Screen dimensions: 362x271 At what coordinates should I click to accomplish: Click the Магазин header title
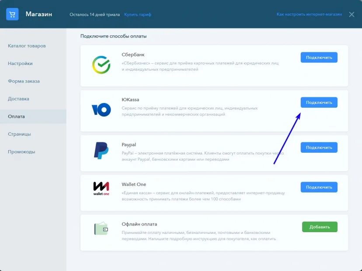pyautogui.click(x=39, y=14)
